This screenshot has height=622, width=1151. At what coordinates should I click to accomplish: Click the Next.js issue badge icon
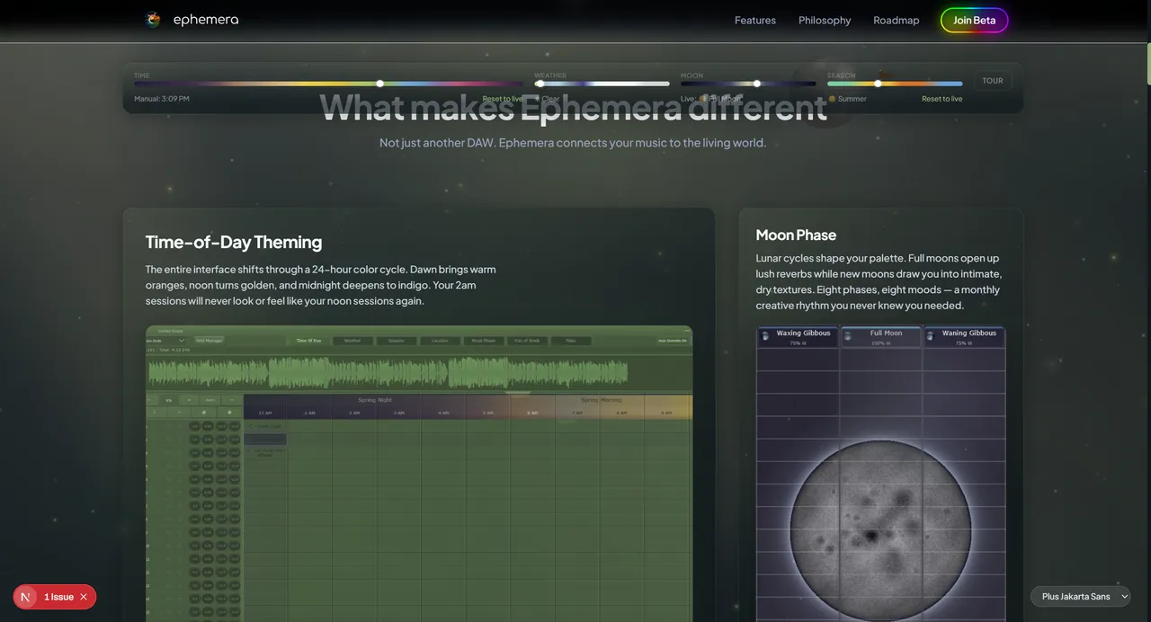(x=25, y=597)
